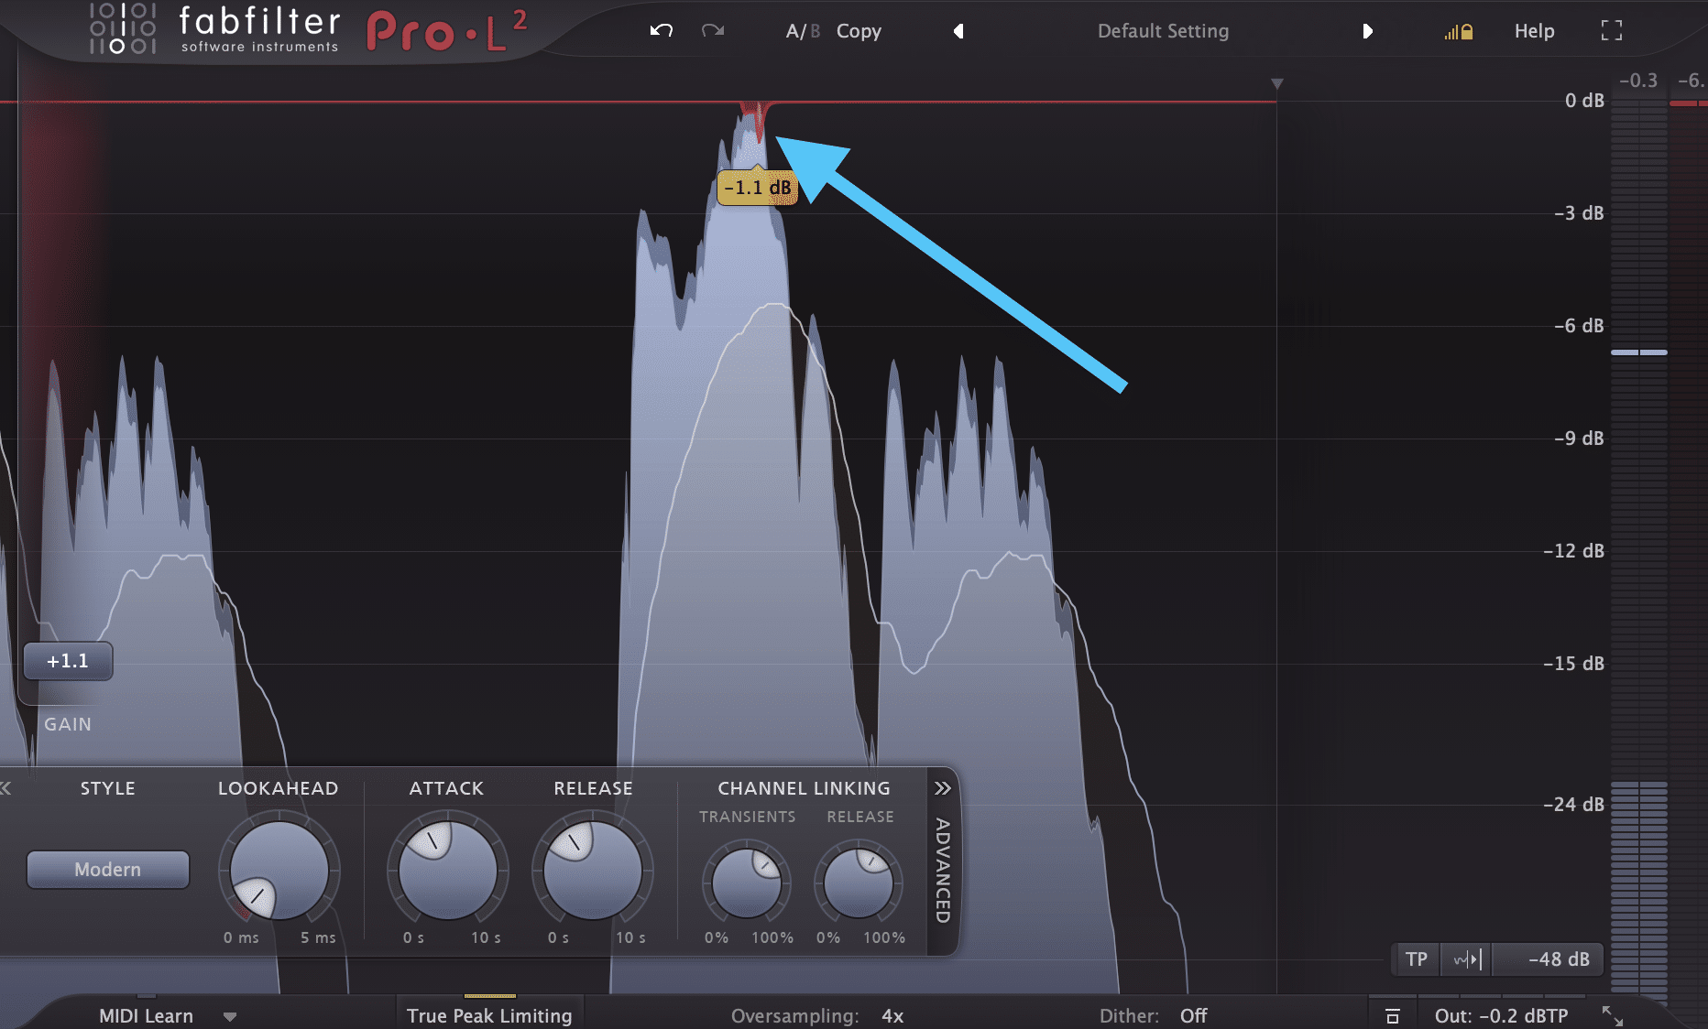Click the 0 dB scale label
1708x1029 pixels.
click(1584, 101)
